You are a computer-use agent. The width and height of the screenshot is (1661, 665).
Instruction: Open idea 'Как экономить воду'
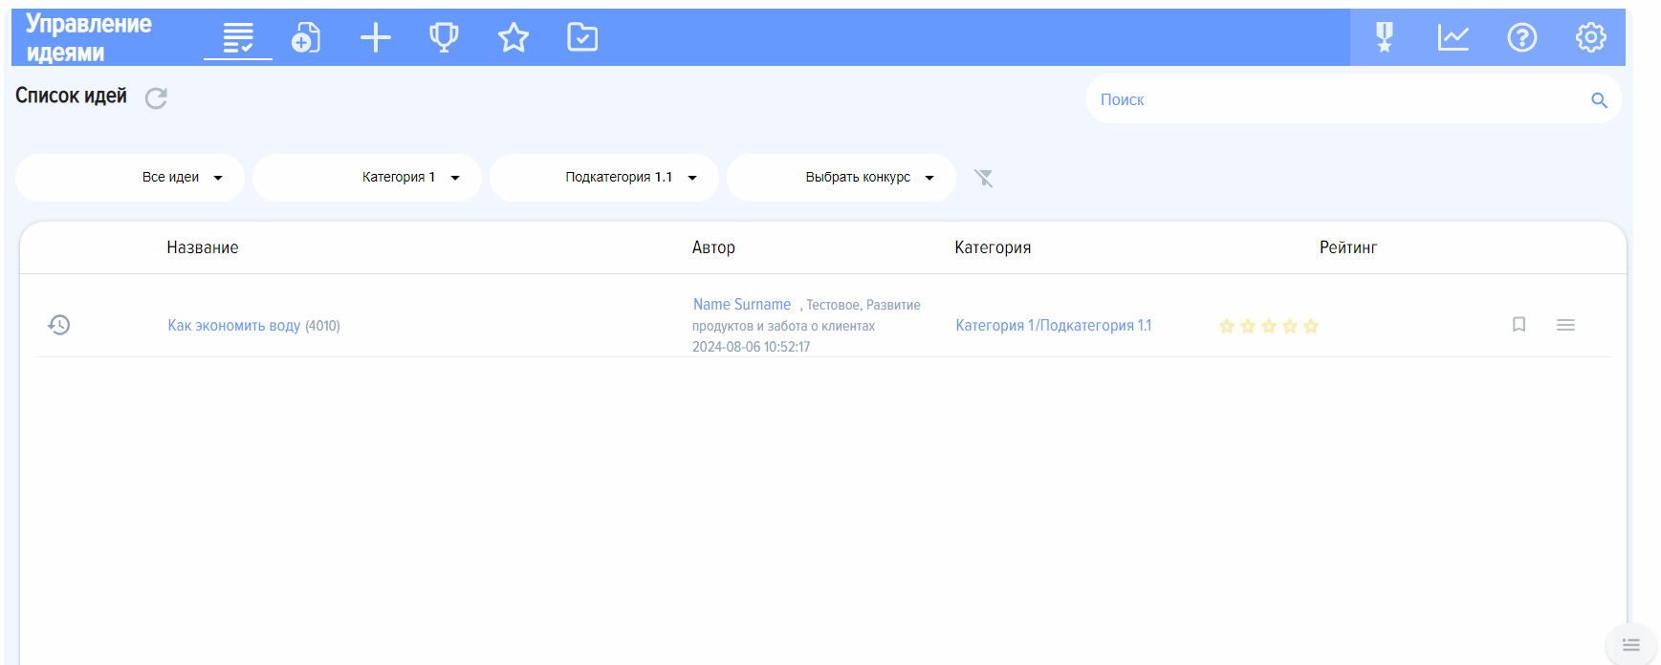[x=234, y=326]
